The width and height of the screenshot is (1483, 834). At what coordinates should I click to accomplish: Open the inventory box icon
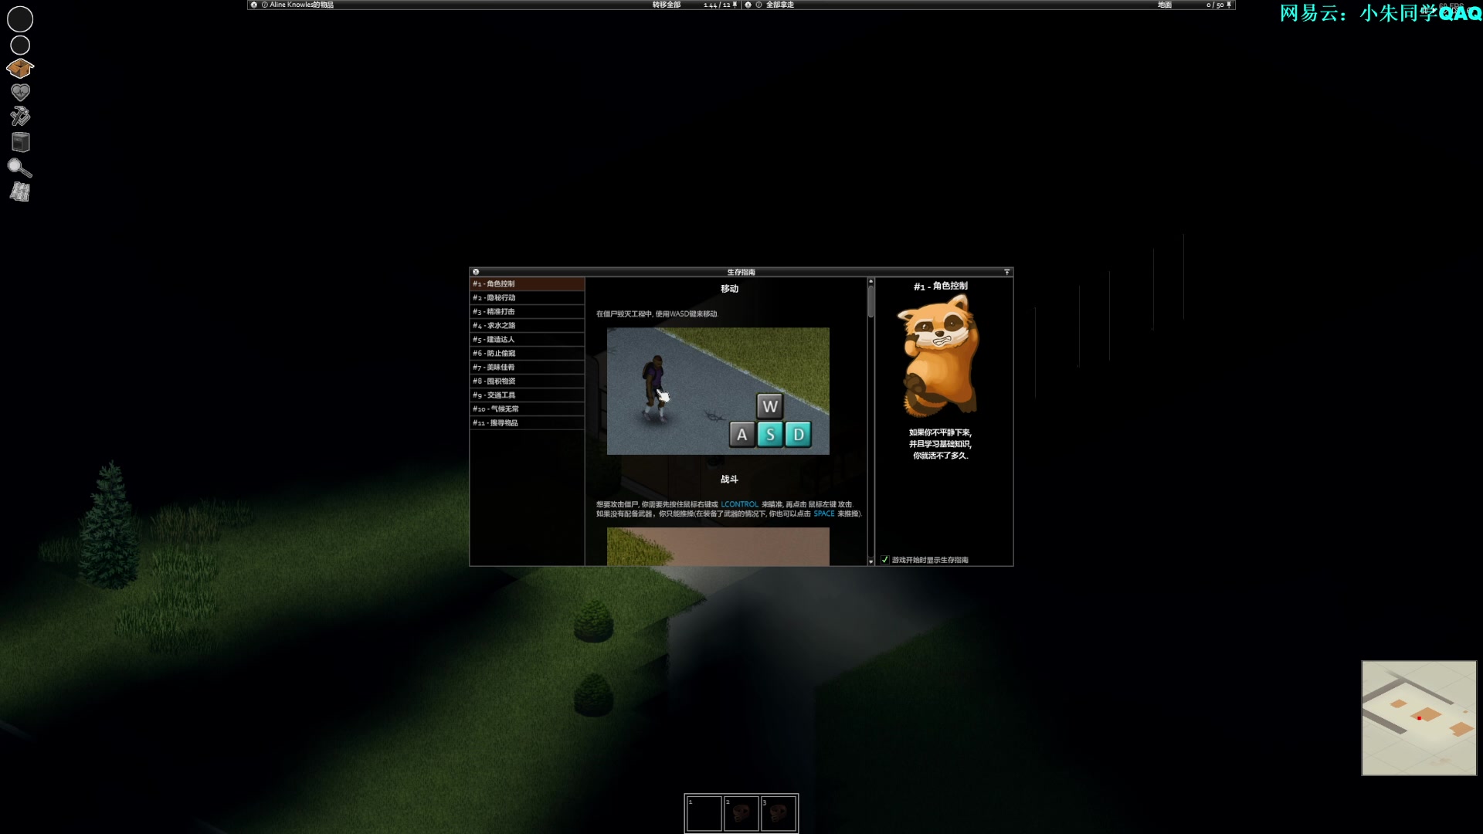pos(20,69)
